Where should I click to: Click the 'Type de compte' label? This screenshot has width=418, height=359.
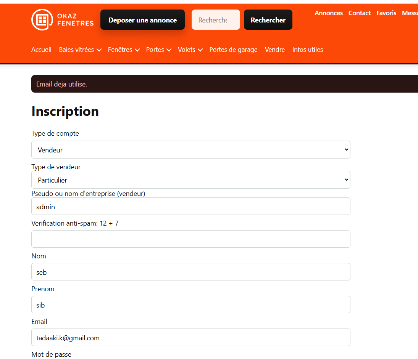click(x=55, y=133)
